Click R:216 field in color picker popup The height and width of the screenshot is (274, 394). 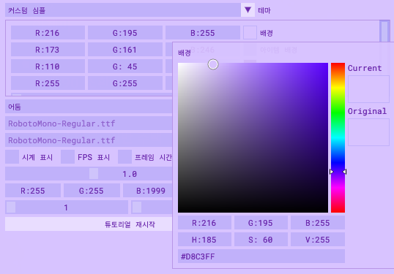(x=204, y=223)
